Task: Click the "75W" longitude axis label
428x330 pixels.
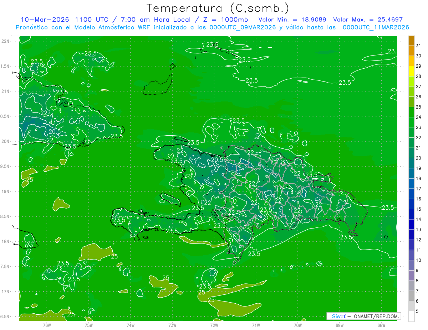Action: pyautogui.click(x=89, y=325)
